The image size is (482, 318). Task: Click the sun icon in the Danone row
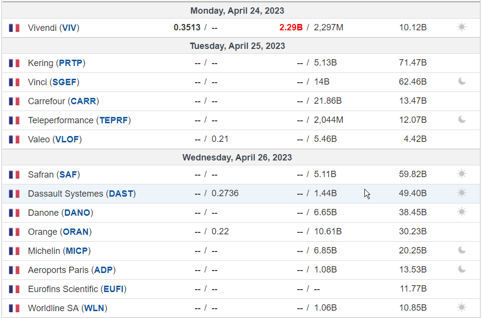click(x=461, y=212)
